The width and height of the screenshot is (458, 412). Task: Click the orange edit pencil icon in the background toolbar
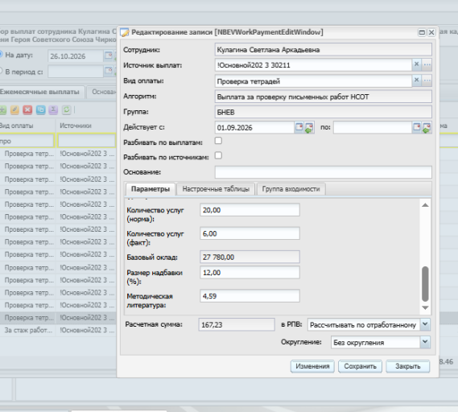tap(14, 109)
